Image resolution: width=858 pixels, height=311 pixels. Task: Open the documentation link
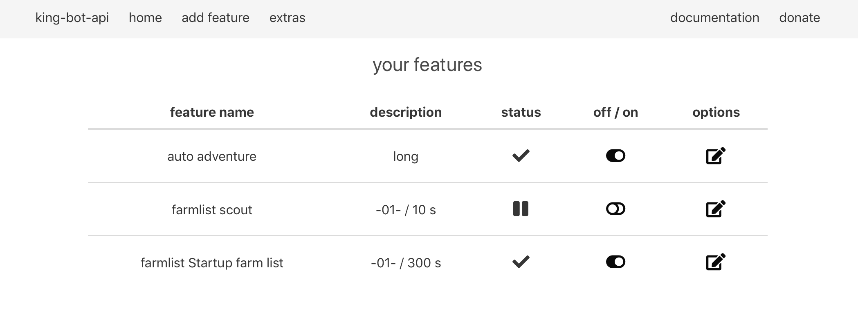coord(714,18)
